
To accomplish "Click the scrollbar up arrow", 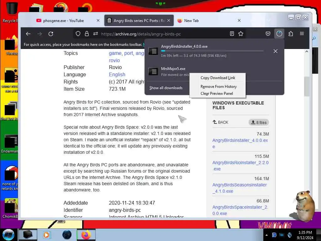I will [x=307, y=51].
